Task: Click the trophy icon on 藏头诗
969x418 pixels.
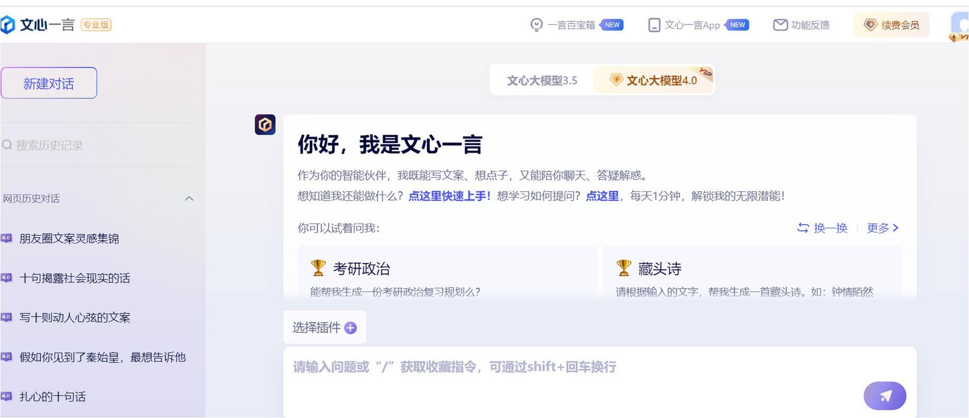Action: click(623, 268)
